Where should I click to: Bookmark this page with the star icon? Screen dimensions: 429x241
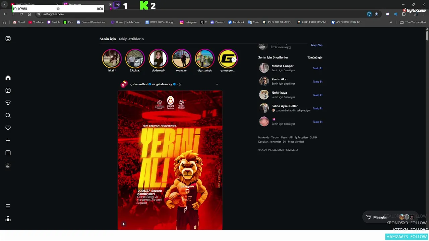[376, 14]
